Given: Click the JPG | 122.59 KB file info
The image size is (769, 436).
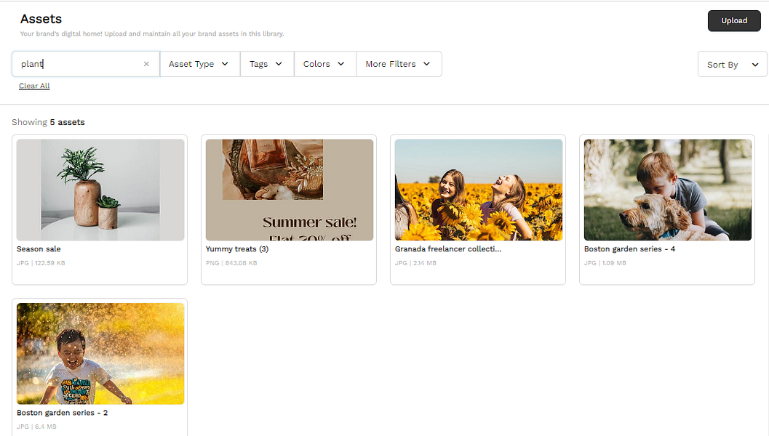Looking at the screenshot, I should [41, 263].
